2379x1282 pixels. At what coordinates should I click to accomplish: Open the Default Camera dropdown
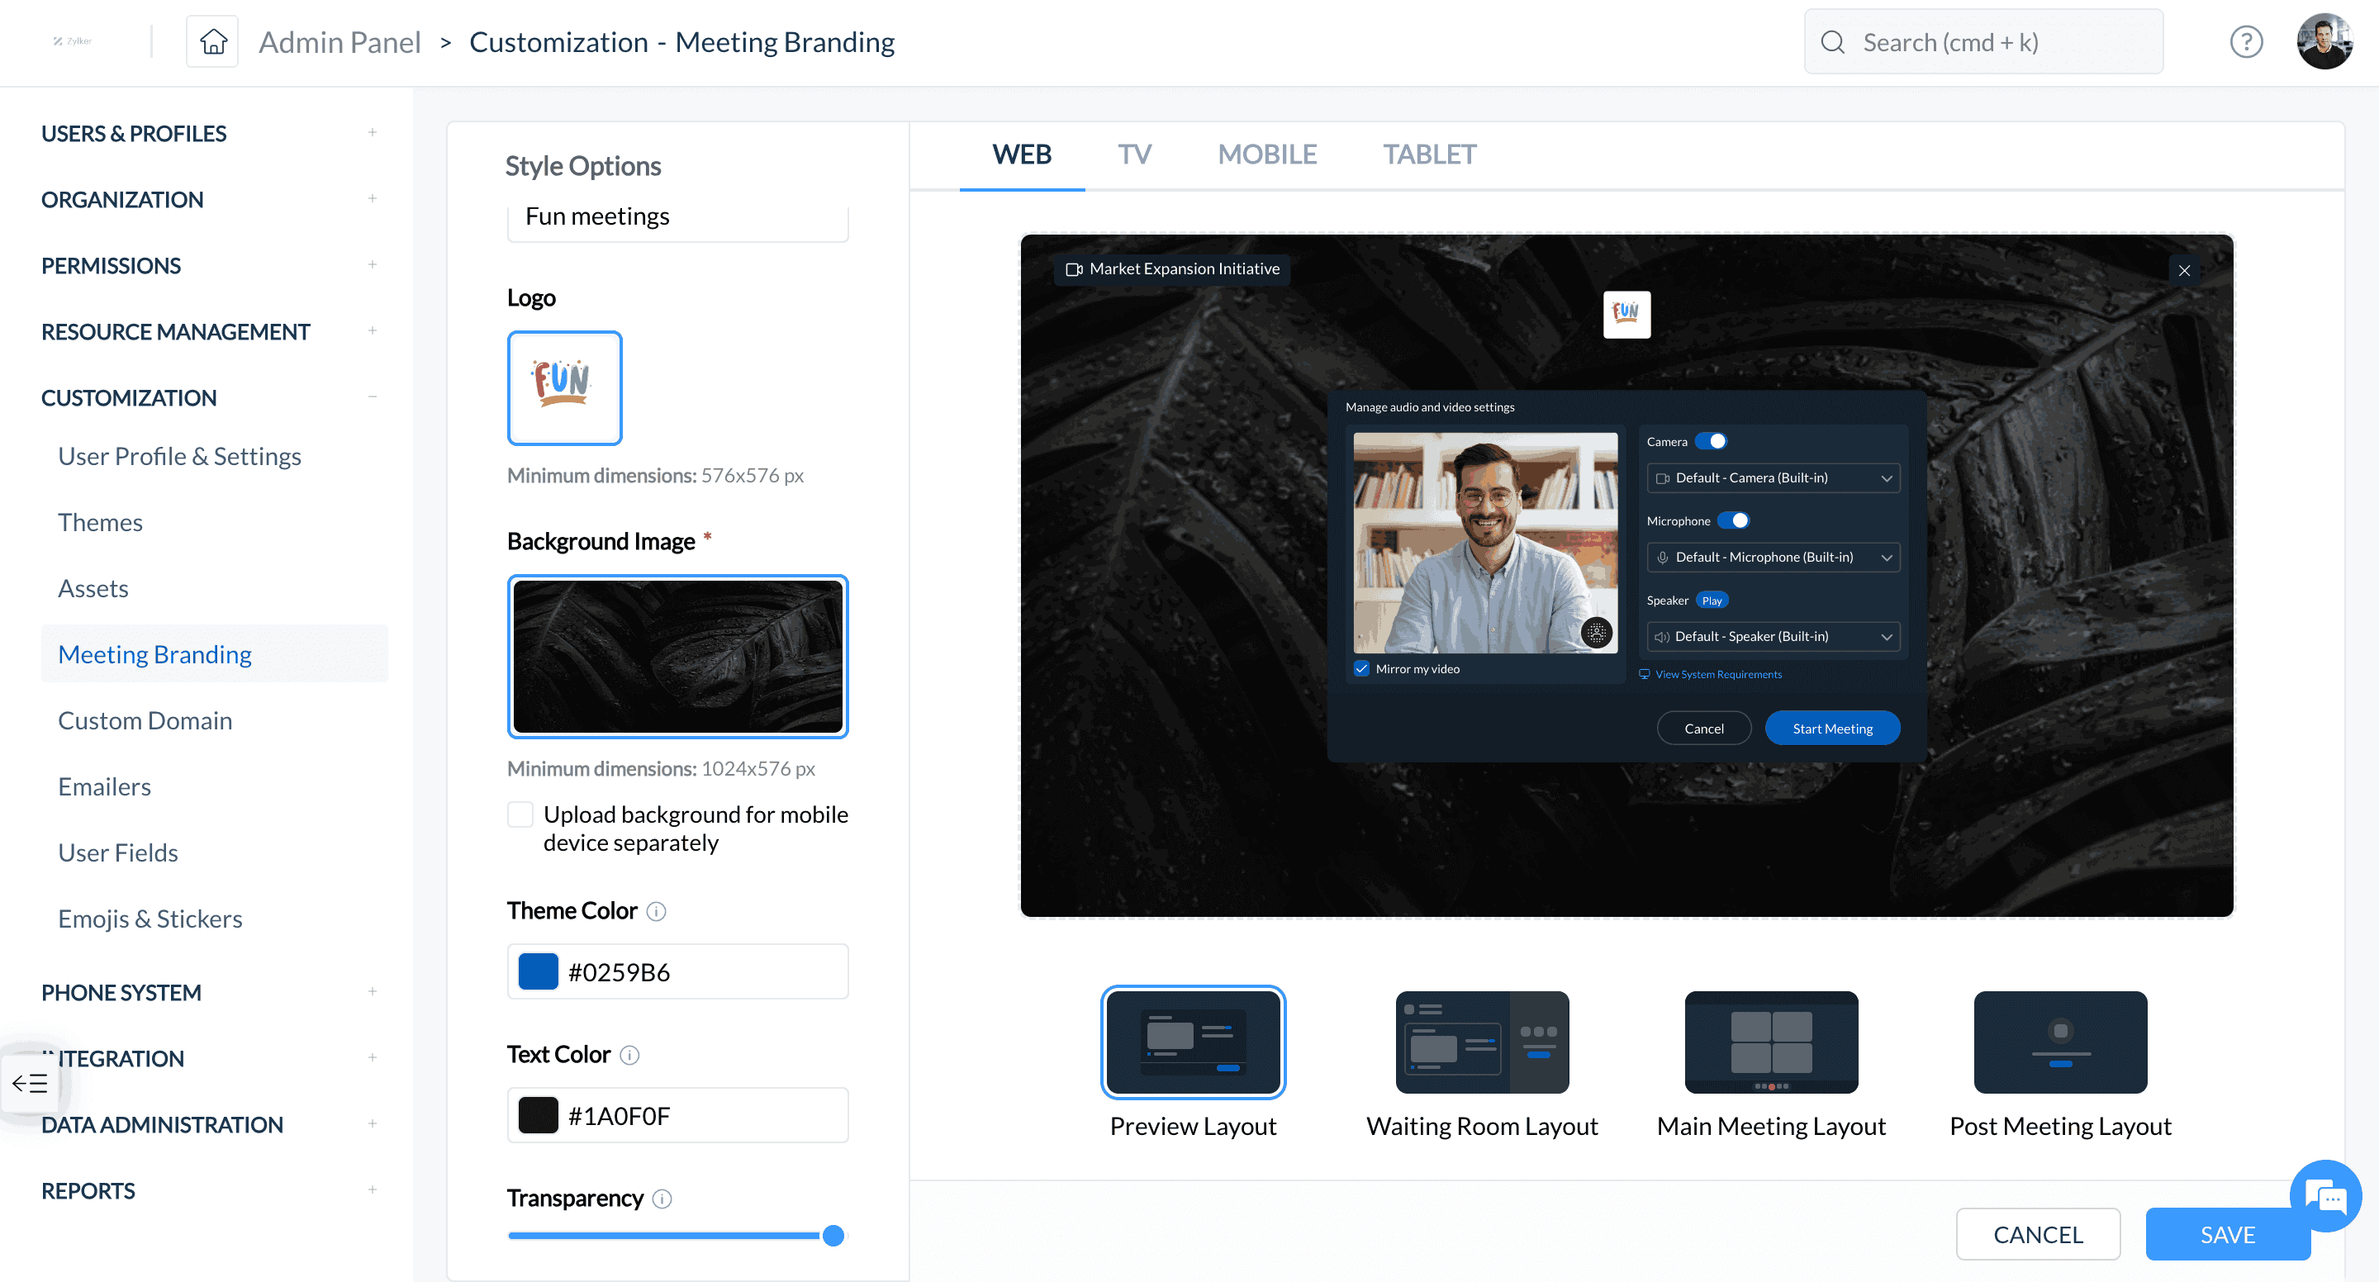coord(1772,477)
